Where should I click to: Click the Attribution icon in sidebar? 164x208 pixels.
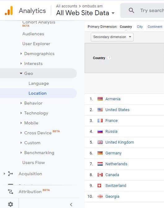(x=10, y=192)
